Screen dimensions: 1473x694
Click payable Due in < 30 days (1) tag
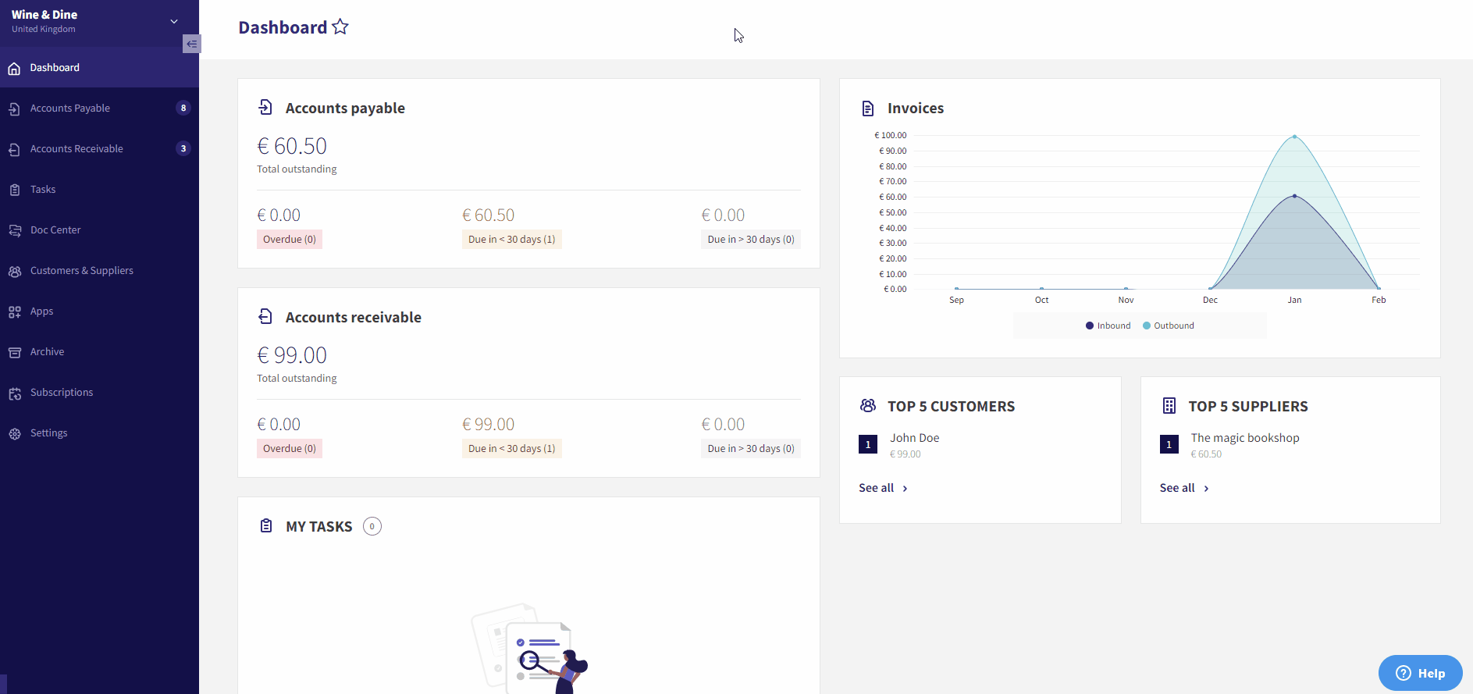[x=512, y=240]
